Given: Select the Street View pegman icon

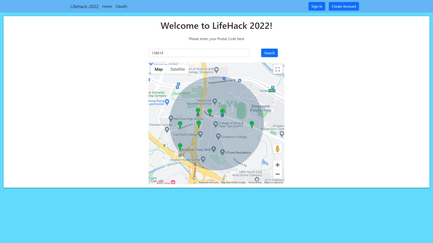Looking at the screenshot, I should [277, 149].
